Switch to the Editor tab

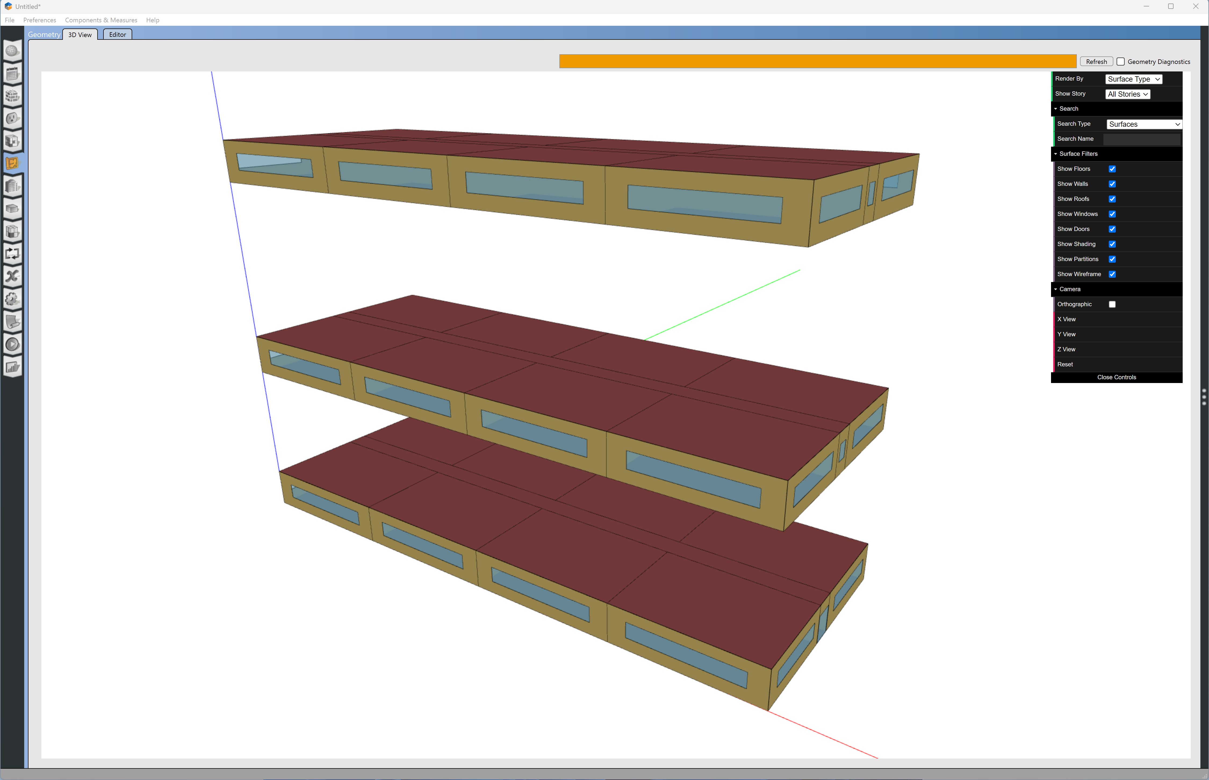click(x=117, y=34)
